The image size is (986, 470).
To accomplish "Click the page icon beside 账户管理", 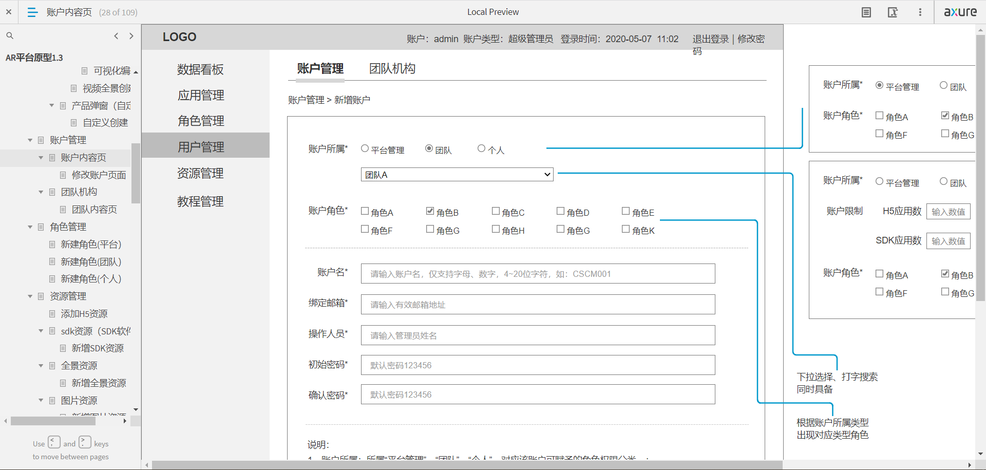I will tap(41, 140).
